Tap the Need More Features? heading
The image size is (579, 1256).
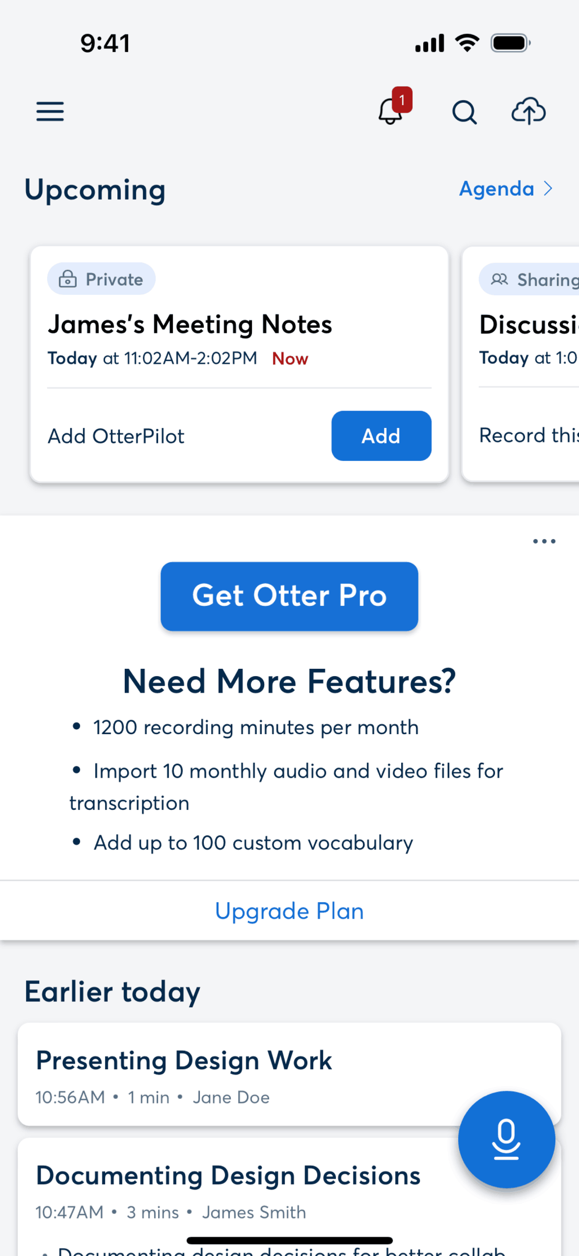pyautogui.click(x=289, y=681)
